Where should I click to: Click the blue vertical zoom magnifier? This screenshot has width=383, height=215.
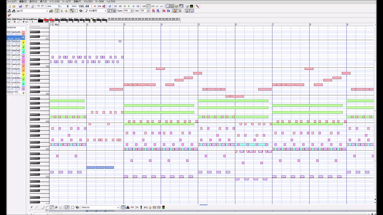click(x=168, y=11)
